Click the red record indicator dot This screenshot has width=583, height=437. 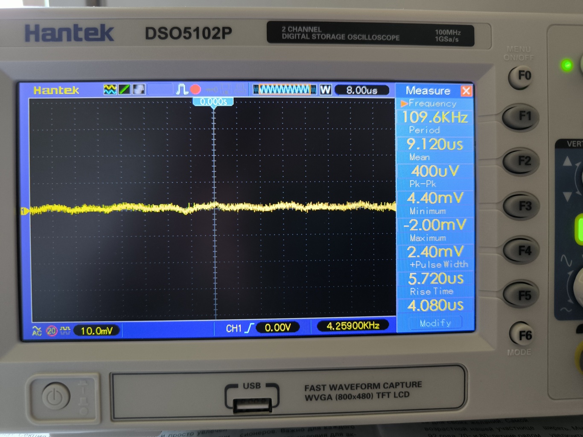click(x=195, y=90)
